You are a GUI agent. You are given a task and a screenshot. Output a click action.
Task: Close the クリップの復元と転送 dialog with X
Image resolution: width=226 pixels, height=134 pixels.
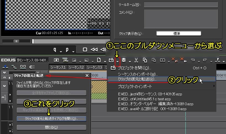click(87, 75)
